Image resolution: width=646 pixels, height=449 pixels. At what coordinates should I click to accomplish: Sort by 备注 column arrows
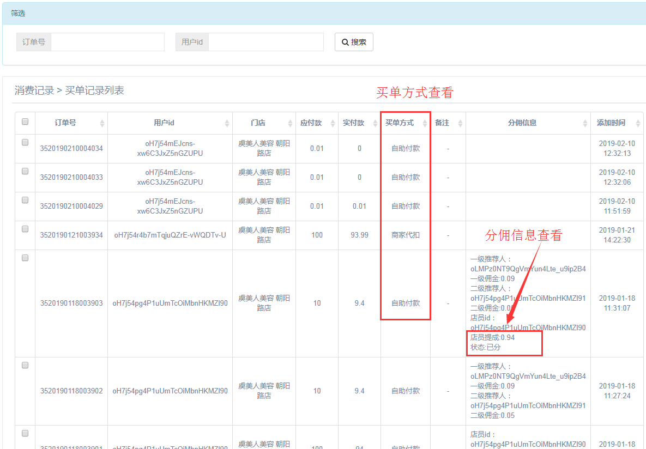pos(460,124)
